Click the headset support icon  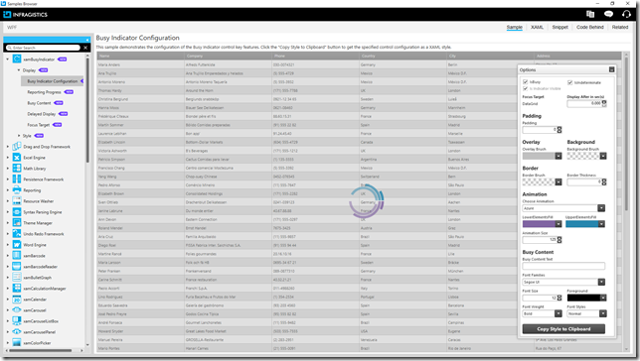click(626, 14)
